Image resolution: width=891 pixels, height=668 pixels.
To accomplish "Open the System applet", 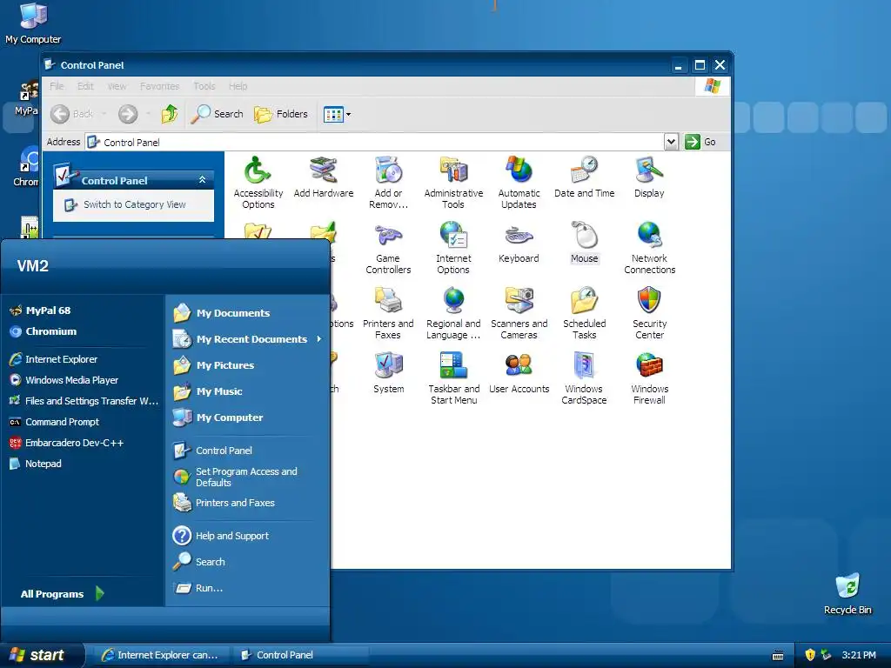I will tap(389, 373).
